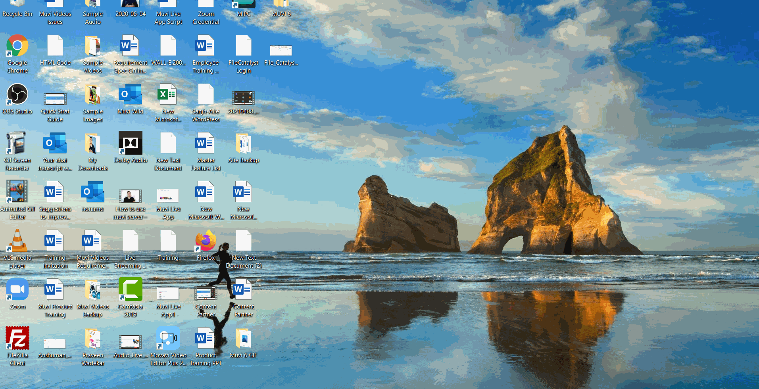Select the Training file icon

point(168,245)
